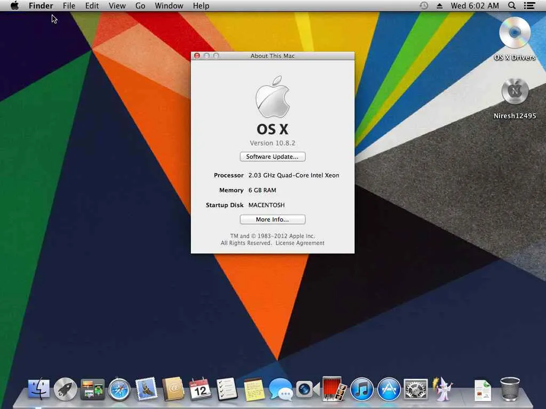Open the Window menu

click(169, 6)
